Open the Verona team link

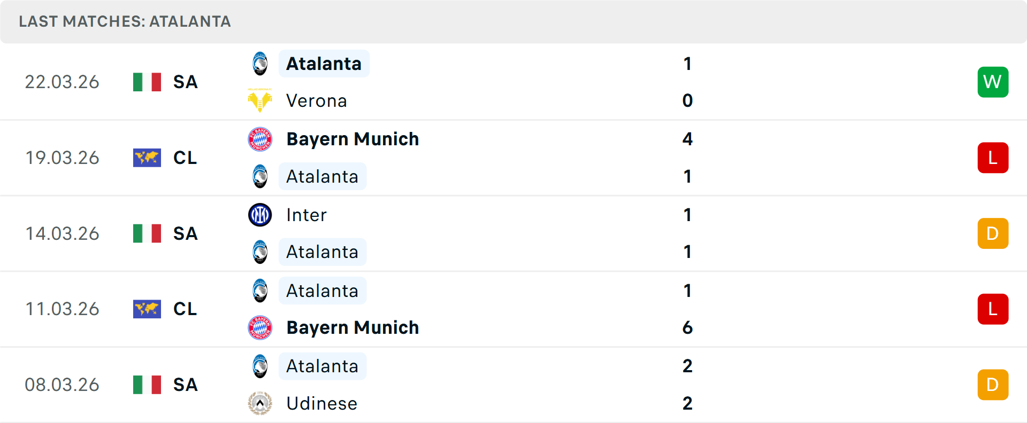coord(317,100)
